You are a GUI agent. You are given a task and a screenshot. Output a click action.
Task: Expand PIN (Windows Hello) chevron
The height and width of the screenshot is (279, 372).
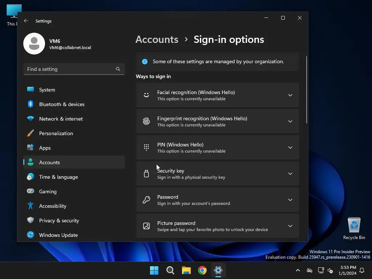point(290,147)
